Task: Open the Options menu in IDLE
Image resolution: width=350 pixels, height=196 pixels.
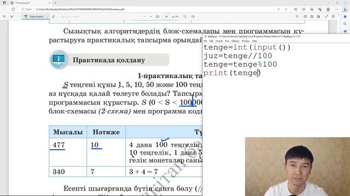Action: point(235,41)
